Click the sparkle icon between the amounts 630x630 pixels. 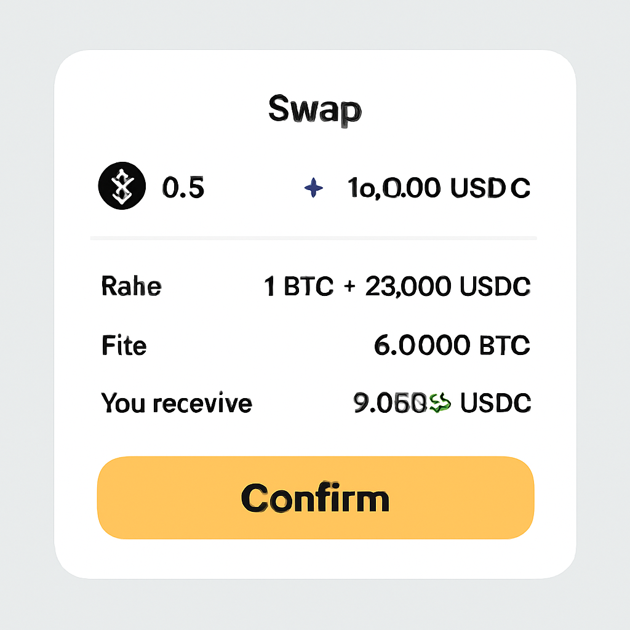pos(314,188)
